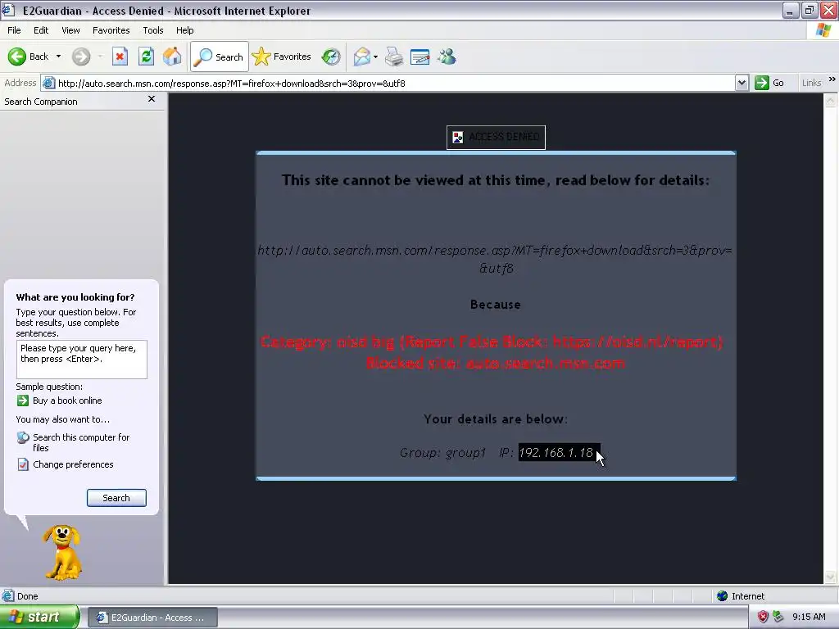This screenshot has width=839, height=629.
Task: Click the Mail envelope icon
Action: coord(361,57)
